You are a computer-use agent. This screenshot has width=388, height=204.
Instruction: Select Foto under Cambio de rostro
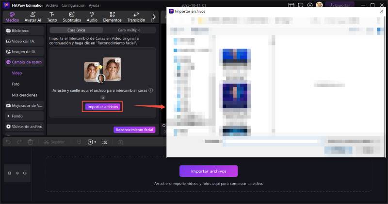pyautogui.click(x=16, y=84)
